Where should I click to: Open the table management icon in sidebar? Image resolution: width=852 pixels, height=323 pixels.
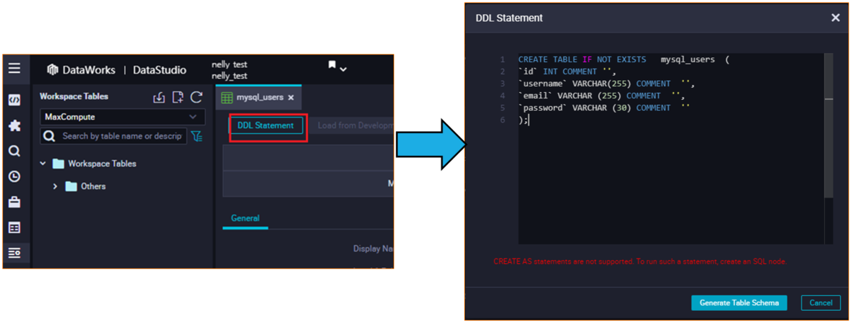(x=14, y=227)
